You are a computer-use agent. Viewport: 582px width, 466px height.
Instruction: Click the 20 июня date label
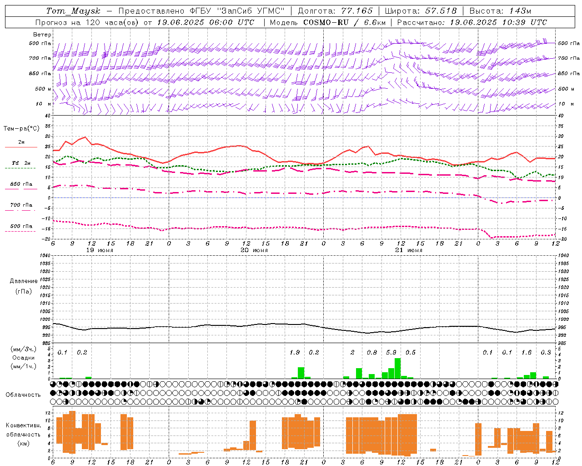254,250
